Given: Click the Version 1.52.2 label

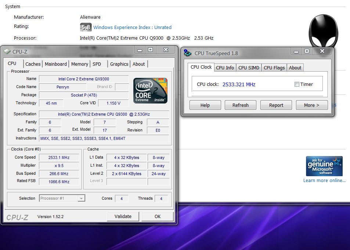Looking at the screenshot, I should click(50, 217).
